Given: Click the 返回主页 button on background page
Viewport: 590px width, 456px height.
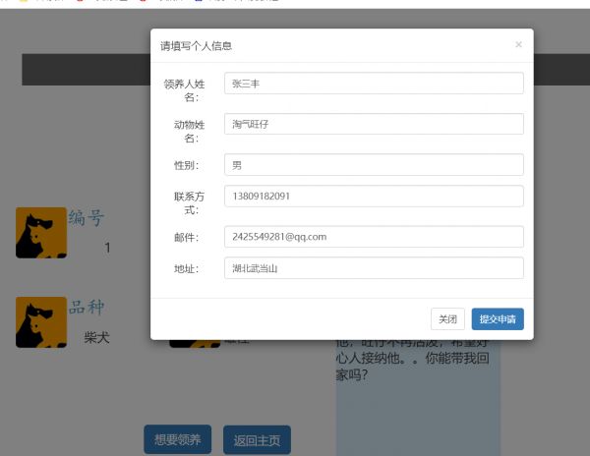Looking at the screenshot, I should pyautogui.click(x=257, y=440).
